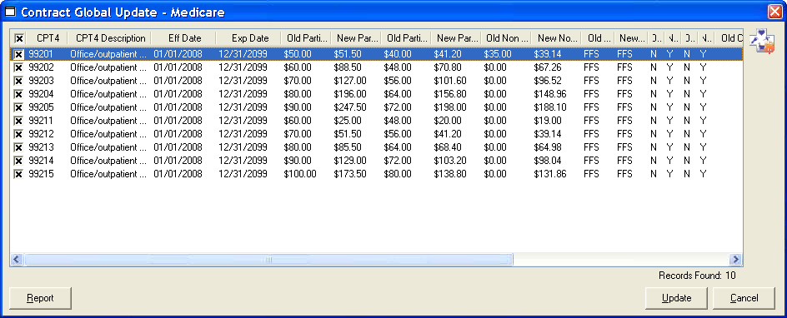787x318 pixels.
Task: Click the puzzle-piece icon at top right
Action: pyautogui.click(x=761, y=41)
